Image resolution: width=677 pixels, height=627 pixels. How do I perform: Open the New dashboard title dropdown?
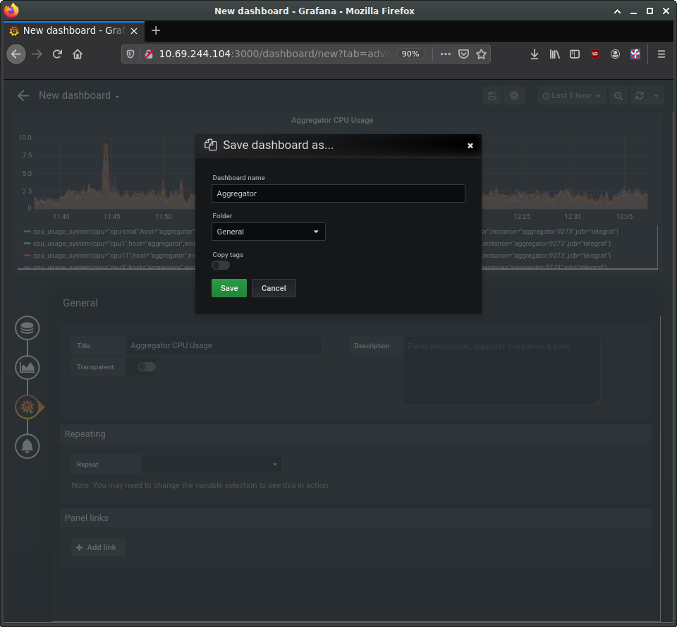(x=79, y=95)
